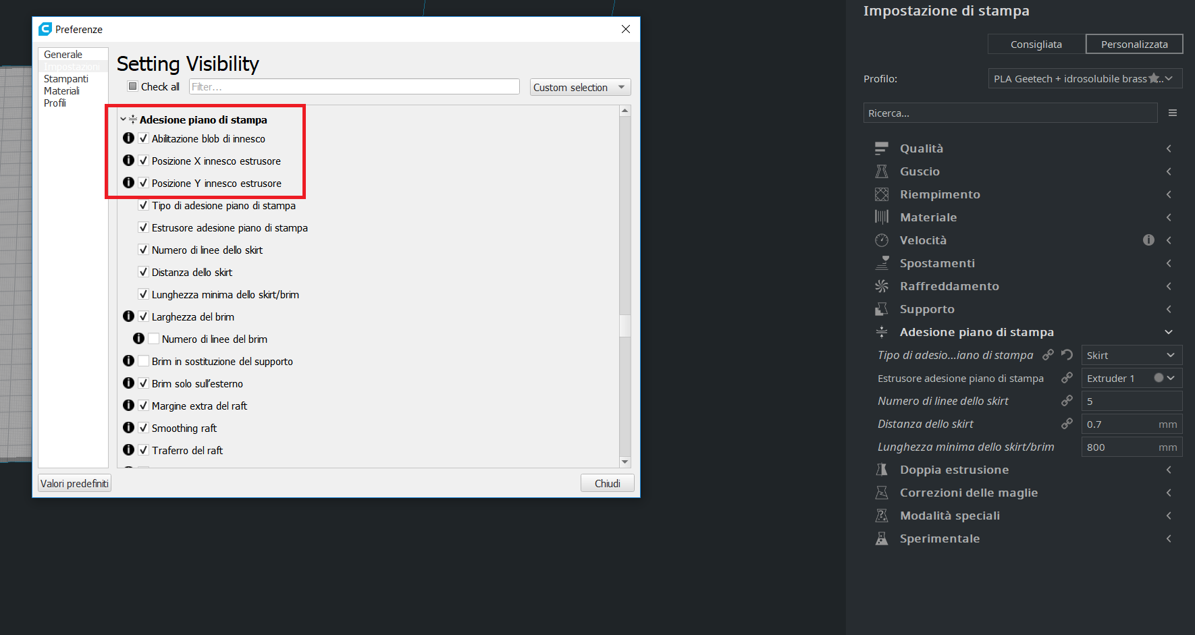This screenshot has width=1195, height=635.
Task: Uncheck Abilitazione blob di innesco
Action: [143, 138]
